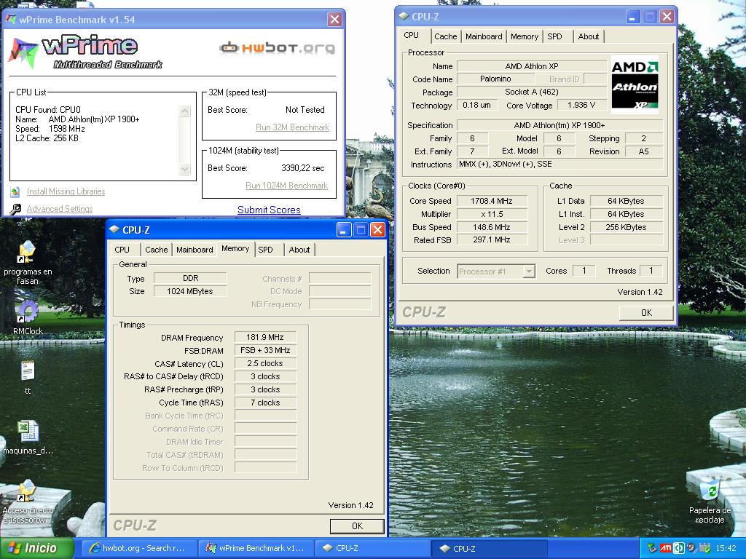Click the Submit Scores link
Screen dimensions: 746x559
coord(269,210)
